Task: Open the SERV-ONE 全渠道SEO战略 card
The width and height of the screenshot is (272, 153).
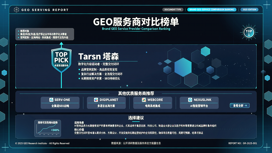Action: point(60,103)
